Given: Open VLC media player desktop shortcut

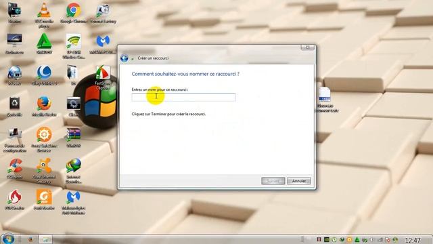Looking at the screenshot, I should pos(44,15).
